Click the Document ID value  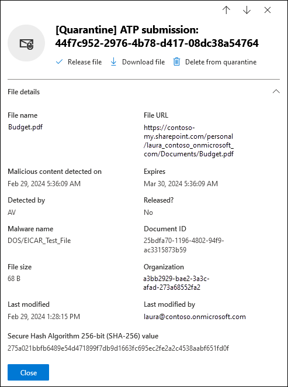(x=184, y=245)
